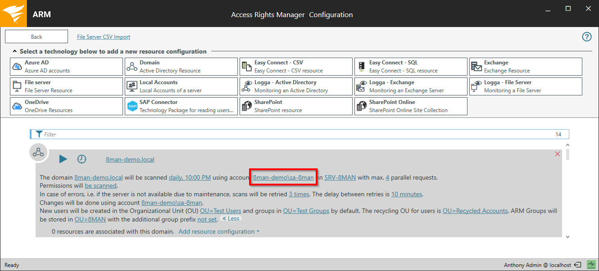The width and height of the screenshot is (599, 271).
Task: Add an Exchange resource configuration
Action: pyautogui.click(x=526, y=67)
